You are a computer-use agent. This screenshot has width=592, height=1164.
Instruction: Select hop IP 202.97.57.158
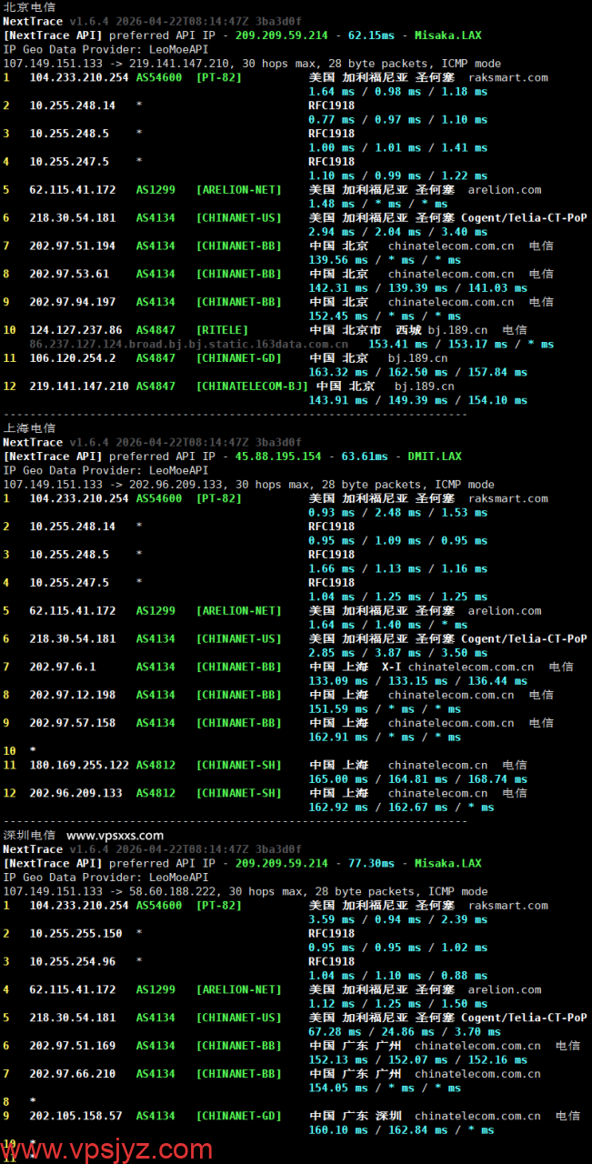73,723
